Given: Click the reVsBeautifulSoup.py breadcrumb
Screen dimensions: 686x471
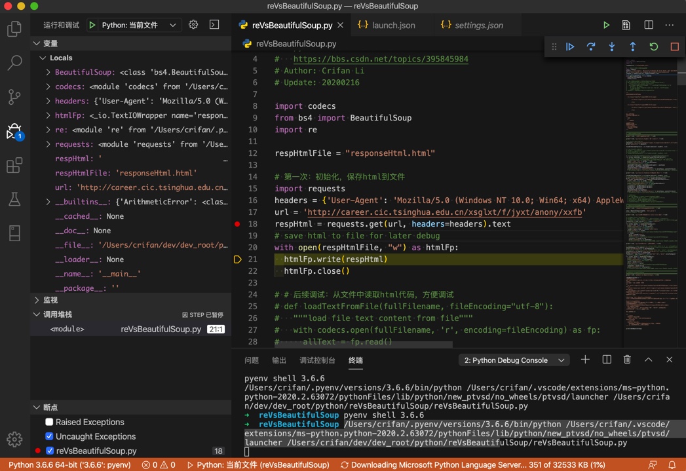Looking at the screenshot, I should pos(295,44).
